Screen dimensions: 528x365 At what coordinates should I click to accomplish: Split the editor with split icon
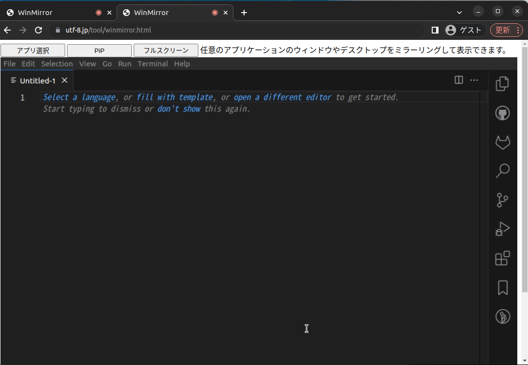458,80
